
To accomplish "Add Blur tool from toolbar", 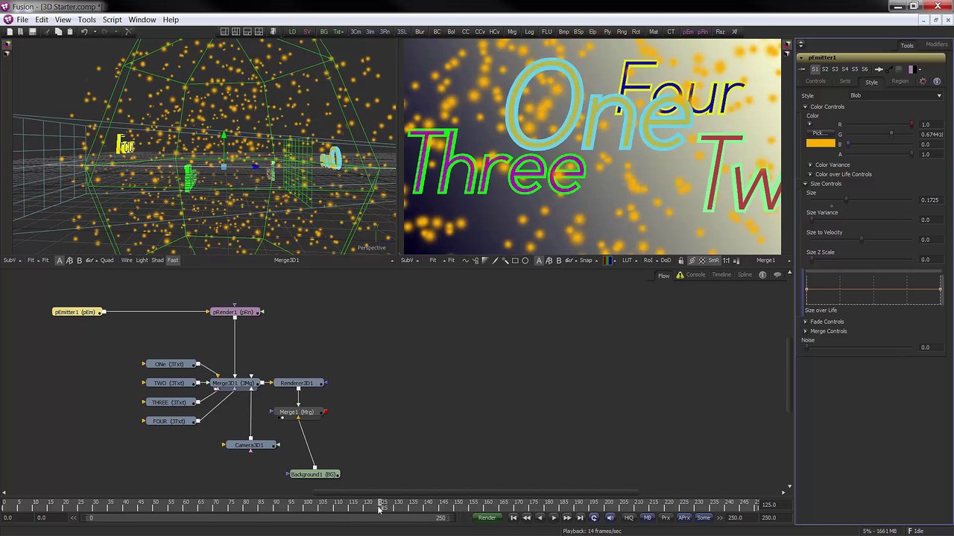I will (x=420, y=31).
